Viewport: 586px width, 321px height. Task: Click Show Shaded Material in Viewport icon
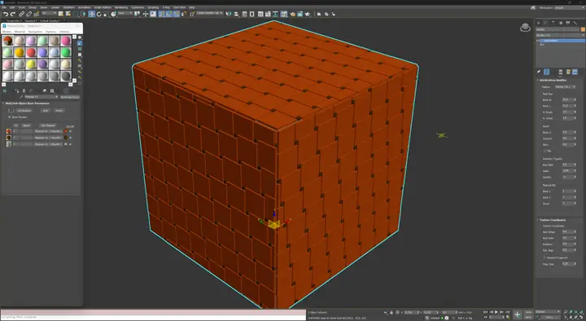tap(52, 90)
